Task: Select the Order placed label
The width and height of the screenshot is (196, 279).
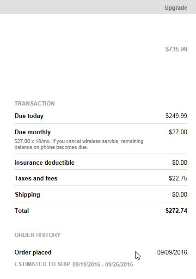Action: (x=33, y=252)
